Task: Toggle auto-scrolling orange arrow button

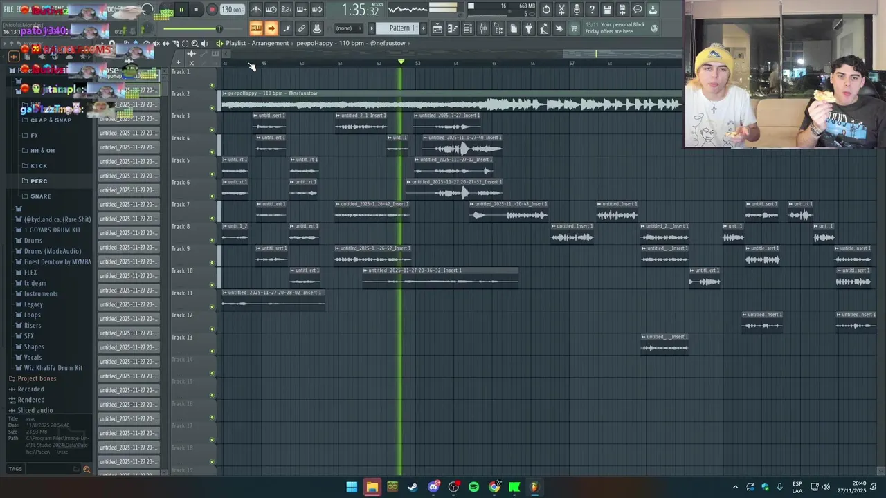Action: point(271,28)
